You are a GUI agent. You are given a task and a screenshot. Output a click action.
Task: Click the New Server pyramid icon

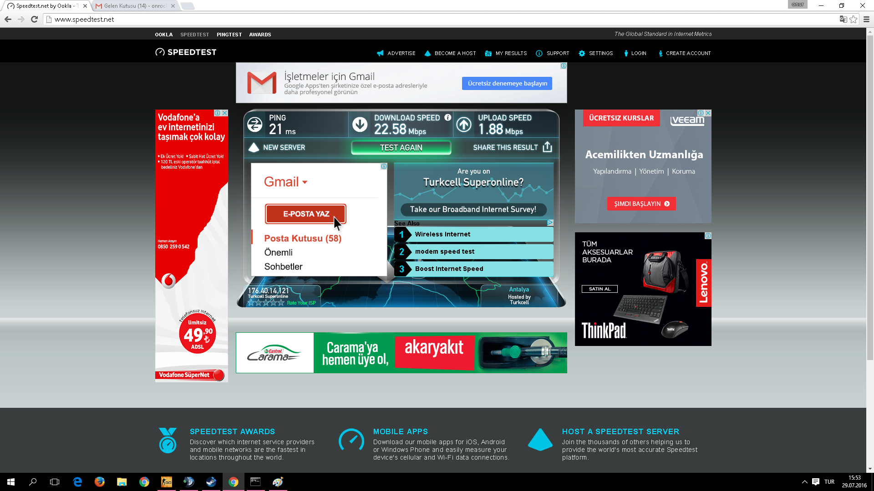[254, 147]
